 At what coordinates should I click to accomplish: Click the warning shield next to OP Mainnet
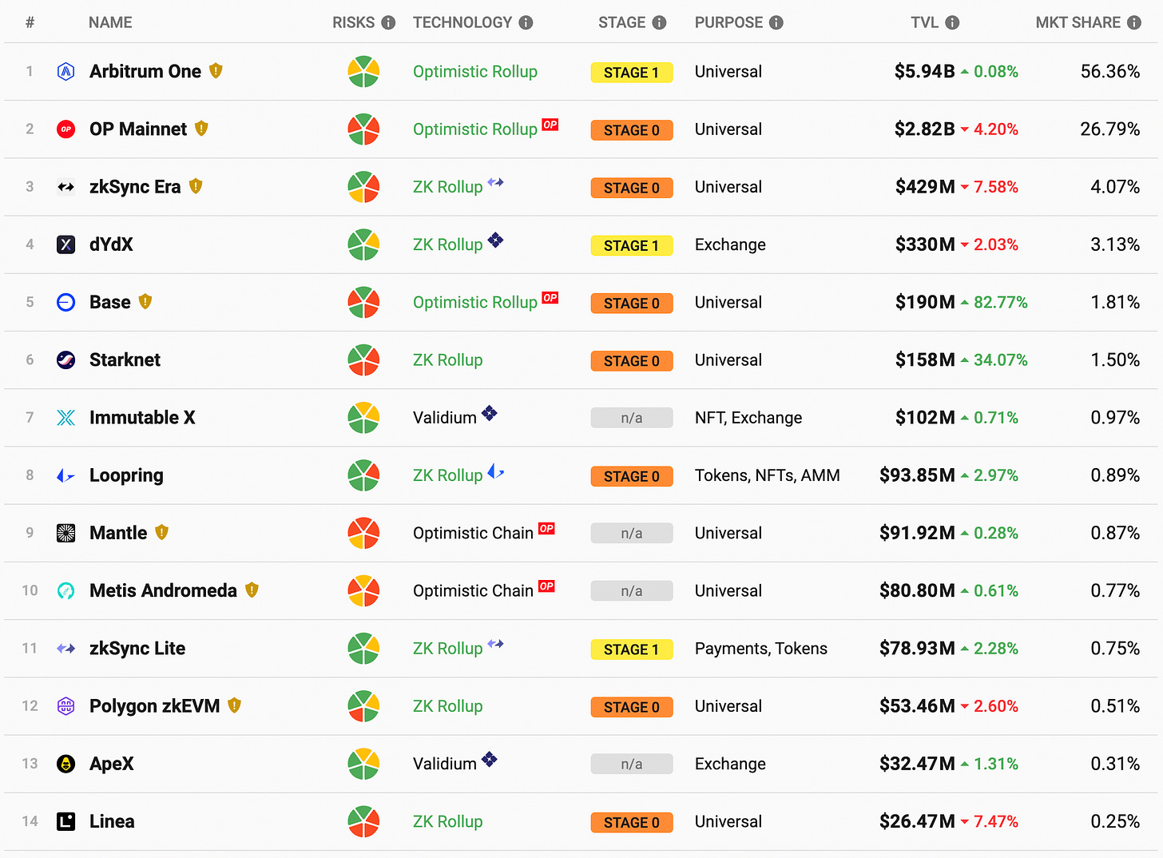201,129
